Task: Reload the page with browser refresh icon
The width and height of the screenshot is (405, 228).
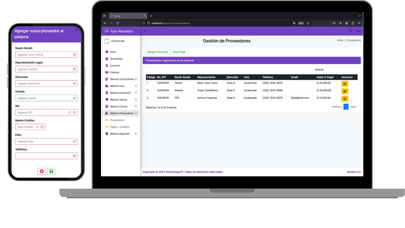Action: 117,23
